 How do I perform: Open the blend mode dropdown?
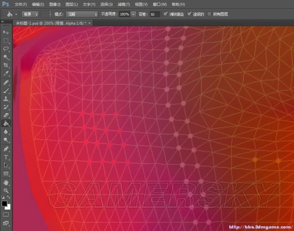pyautogui.click(x=82, y=14)
